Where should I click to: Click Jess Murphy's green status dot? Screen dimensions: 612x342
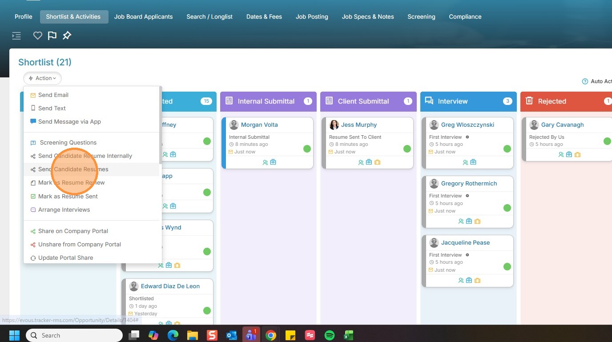407,149
